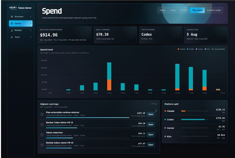Image resolution: width=235 pixels, height=158 pixels.
Task: Click the Cursor legend swatch in Spend trend
Action: [x=196, y=49]
